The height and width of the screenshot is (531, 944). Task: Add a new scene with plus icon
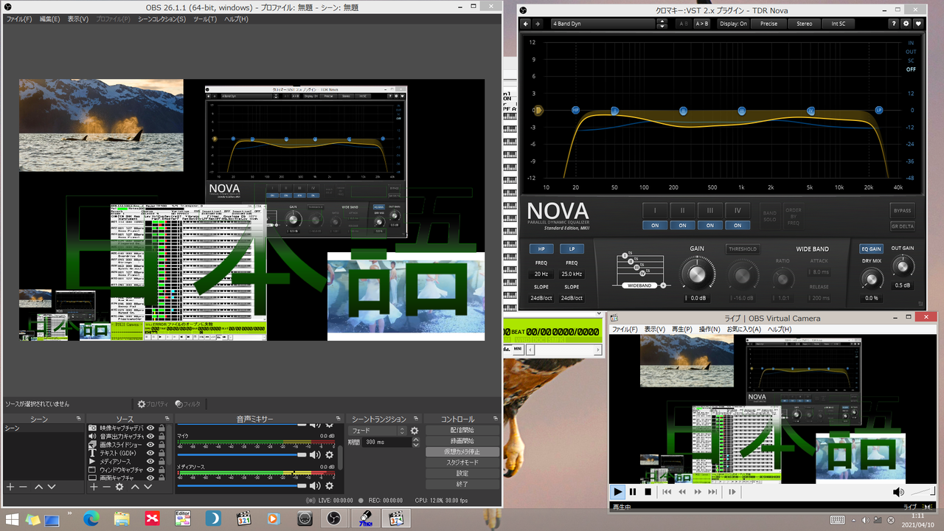(10, 487)
